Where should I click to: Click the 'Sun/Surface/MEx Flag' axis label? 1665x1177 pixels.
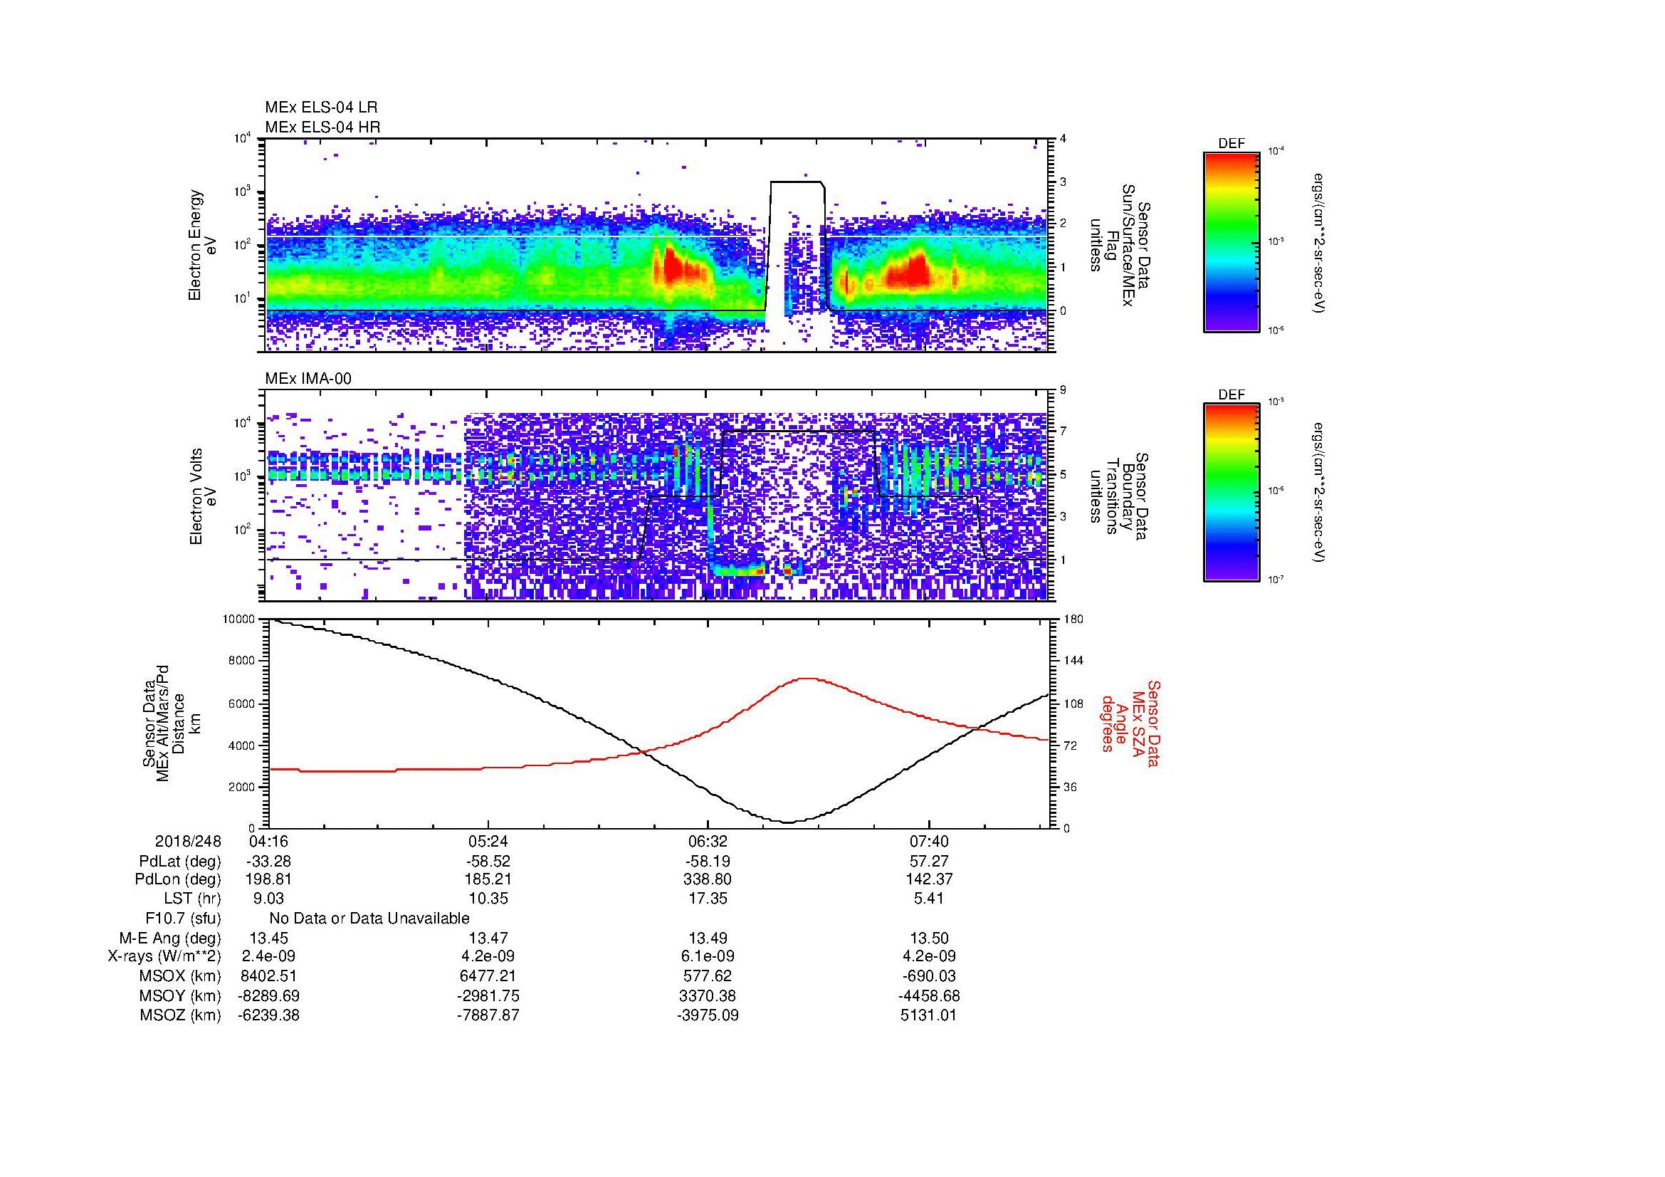click(x=1120, y=245)
